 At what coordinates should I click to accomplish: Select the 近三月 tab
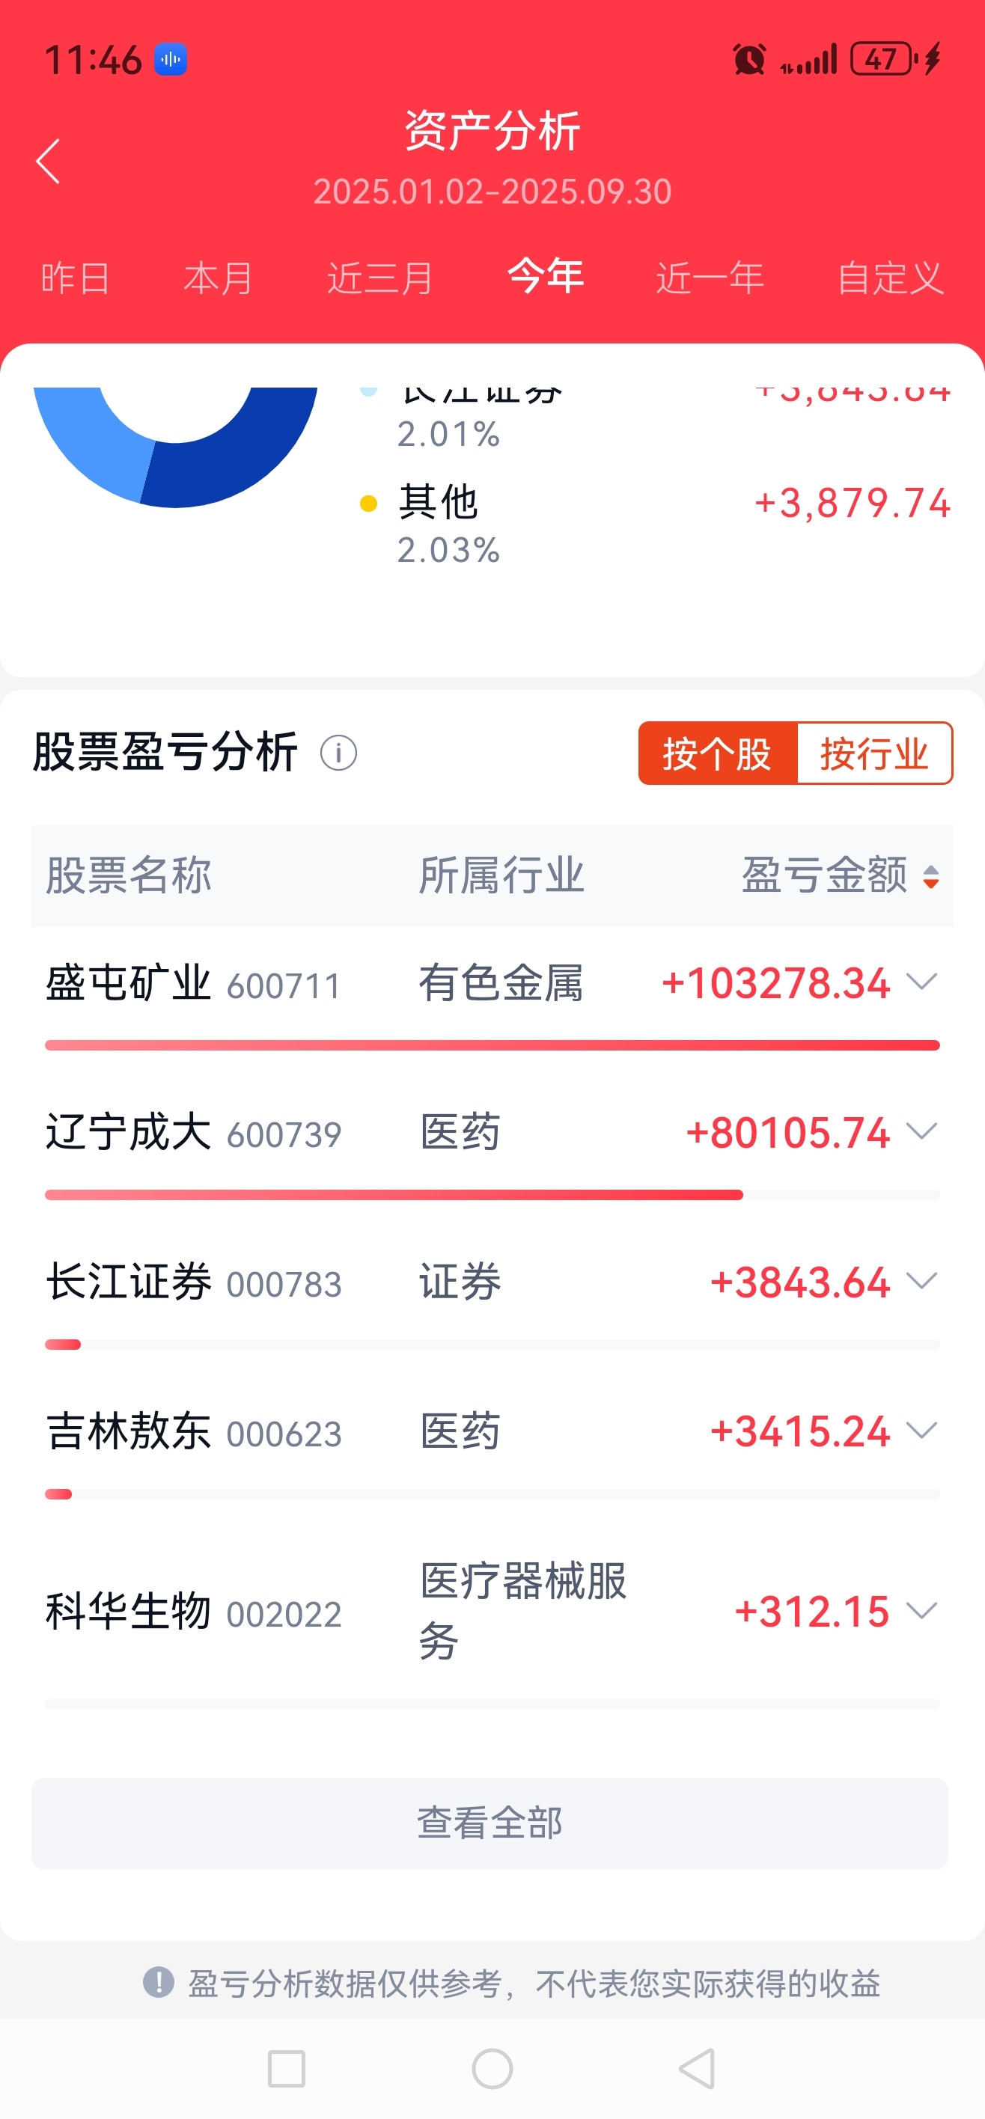pyautogui.click(x=380, y=278)
